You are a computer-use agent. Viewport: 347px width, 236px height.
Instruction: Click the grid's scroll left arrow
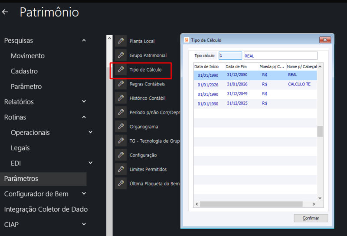[x=197, y=204]
